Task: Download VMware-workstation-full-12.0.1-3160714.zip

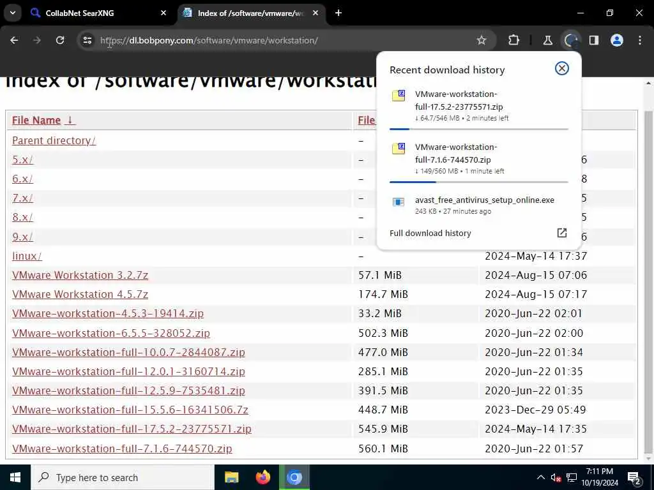Action: [x=128, y=371]
